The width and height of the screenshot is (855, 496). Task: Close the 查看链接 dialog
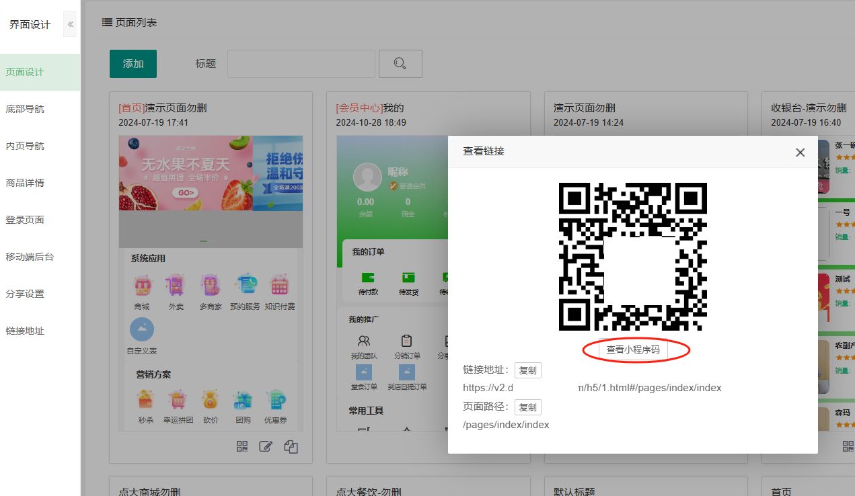coord(800,153)
